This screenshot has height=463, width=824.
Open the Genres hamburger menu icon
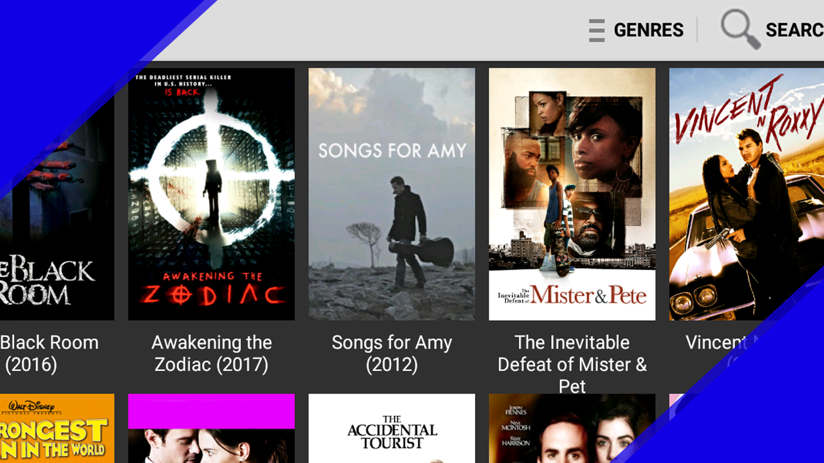(x=597, y=30)
